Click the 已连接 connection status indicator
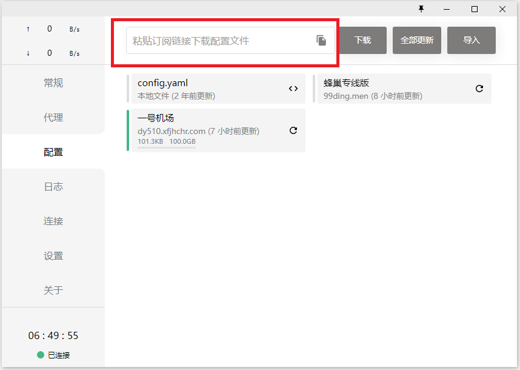The height and width of the screenshot is (370, 520). pos(53,355)
